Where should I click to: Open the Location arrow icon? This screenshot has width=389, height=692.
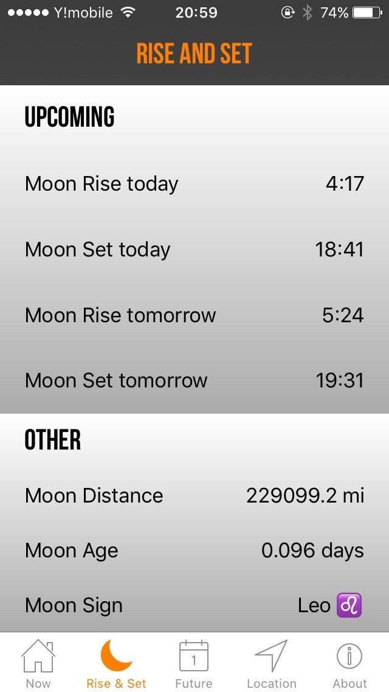(271, 657)
